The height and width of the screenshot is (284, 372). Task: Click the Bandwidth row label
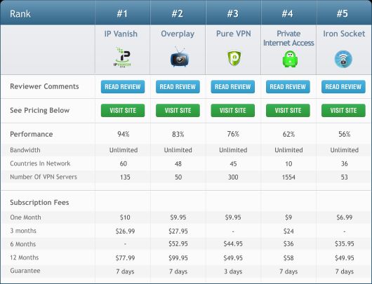[25, 150]
